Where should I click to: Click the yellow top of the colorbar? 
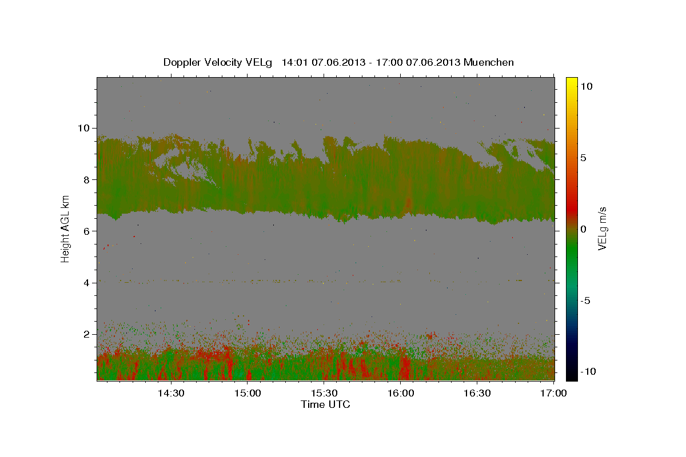pos(572,83)
